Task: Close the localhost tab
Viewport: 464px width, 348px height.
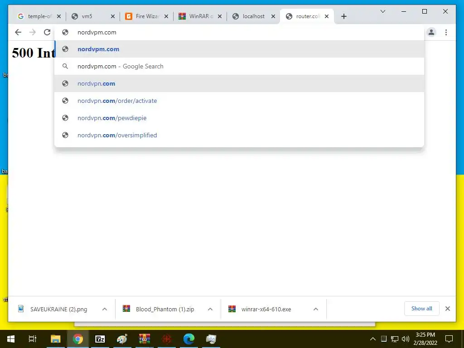Action: click(273, 16)
